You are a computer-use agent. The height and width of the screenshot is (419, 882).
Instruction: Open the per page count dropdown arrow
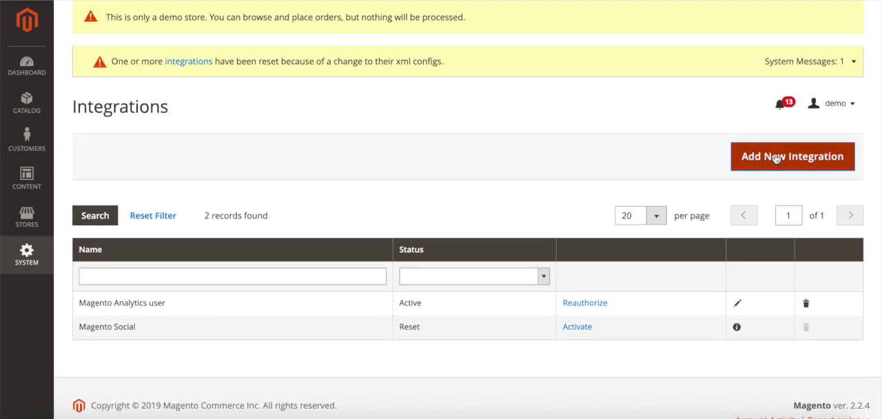(x=656, y=216)
